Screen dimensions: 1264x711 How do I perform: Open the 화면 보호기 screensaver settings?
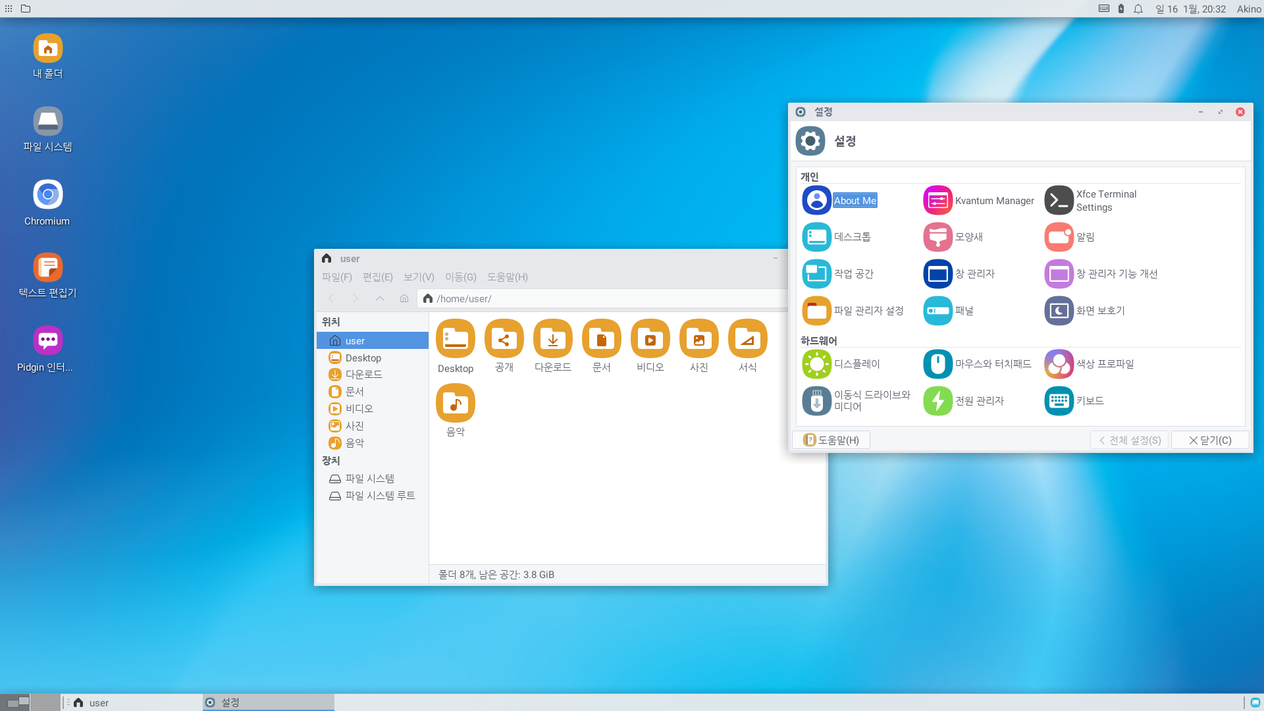coord(1059,311)
